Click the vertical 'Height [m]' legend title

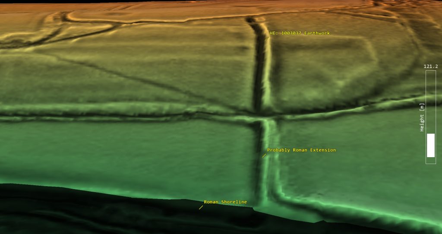(x=422, y=117)
